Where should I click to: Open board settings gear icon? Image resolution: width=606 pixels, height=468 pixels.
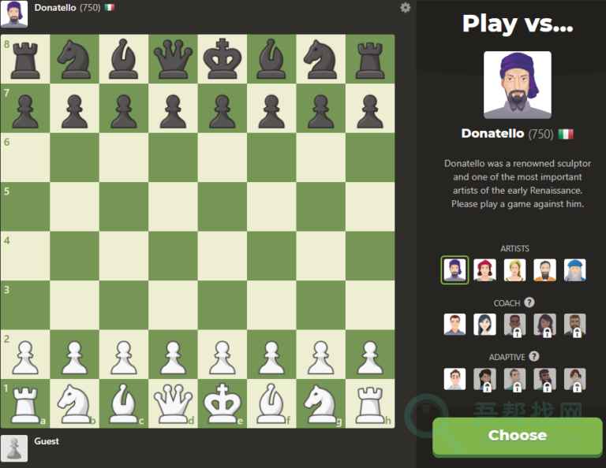coord(405,8)
